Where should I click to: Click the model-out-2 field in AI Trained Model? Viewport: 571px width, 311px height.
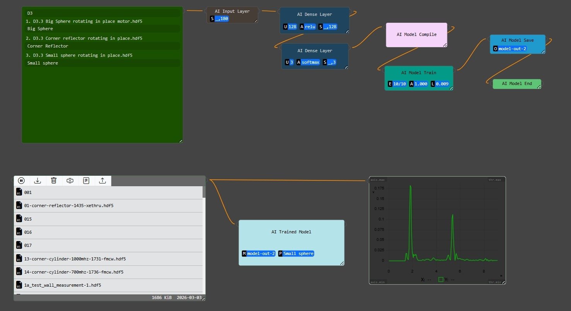[x=261, y=253]
